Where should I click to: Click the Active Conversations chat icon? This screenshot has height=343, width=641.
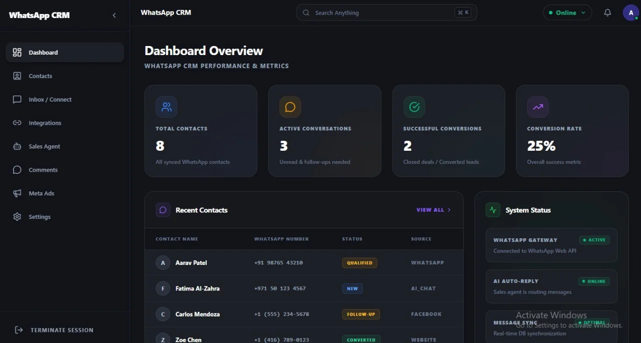point(290,107)
